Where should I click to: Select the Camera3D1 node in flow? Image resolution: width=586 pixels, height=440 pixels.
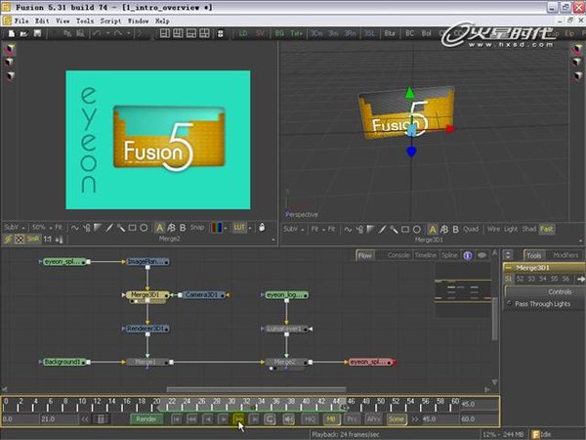[202, 295]
